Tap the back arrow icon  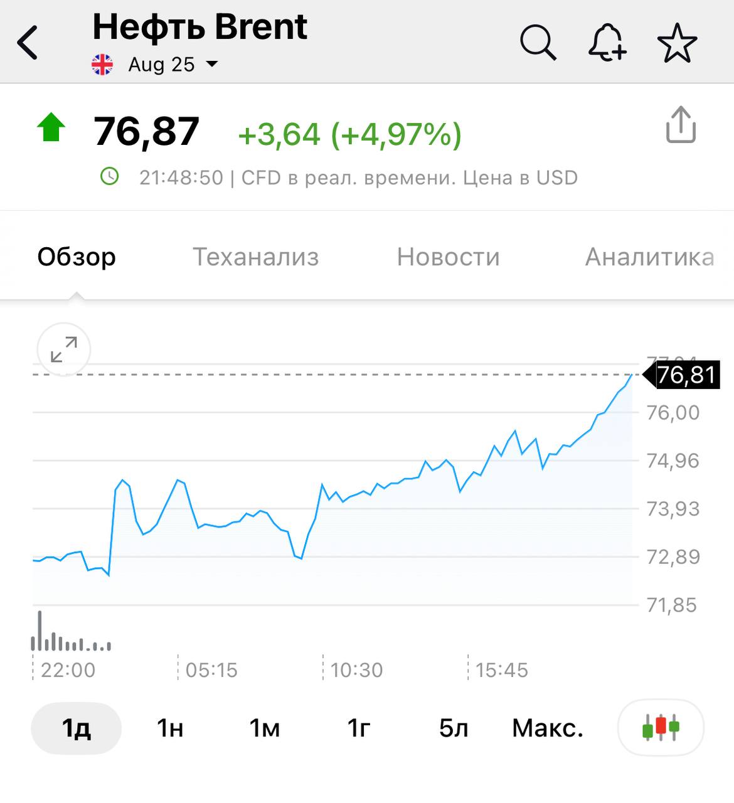pyautogui.click(x=28, y=43)
